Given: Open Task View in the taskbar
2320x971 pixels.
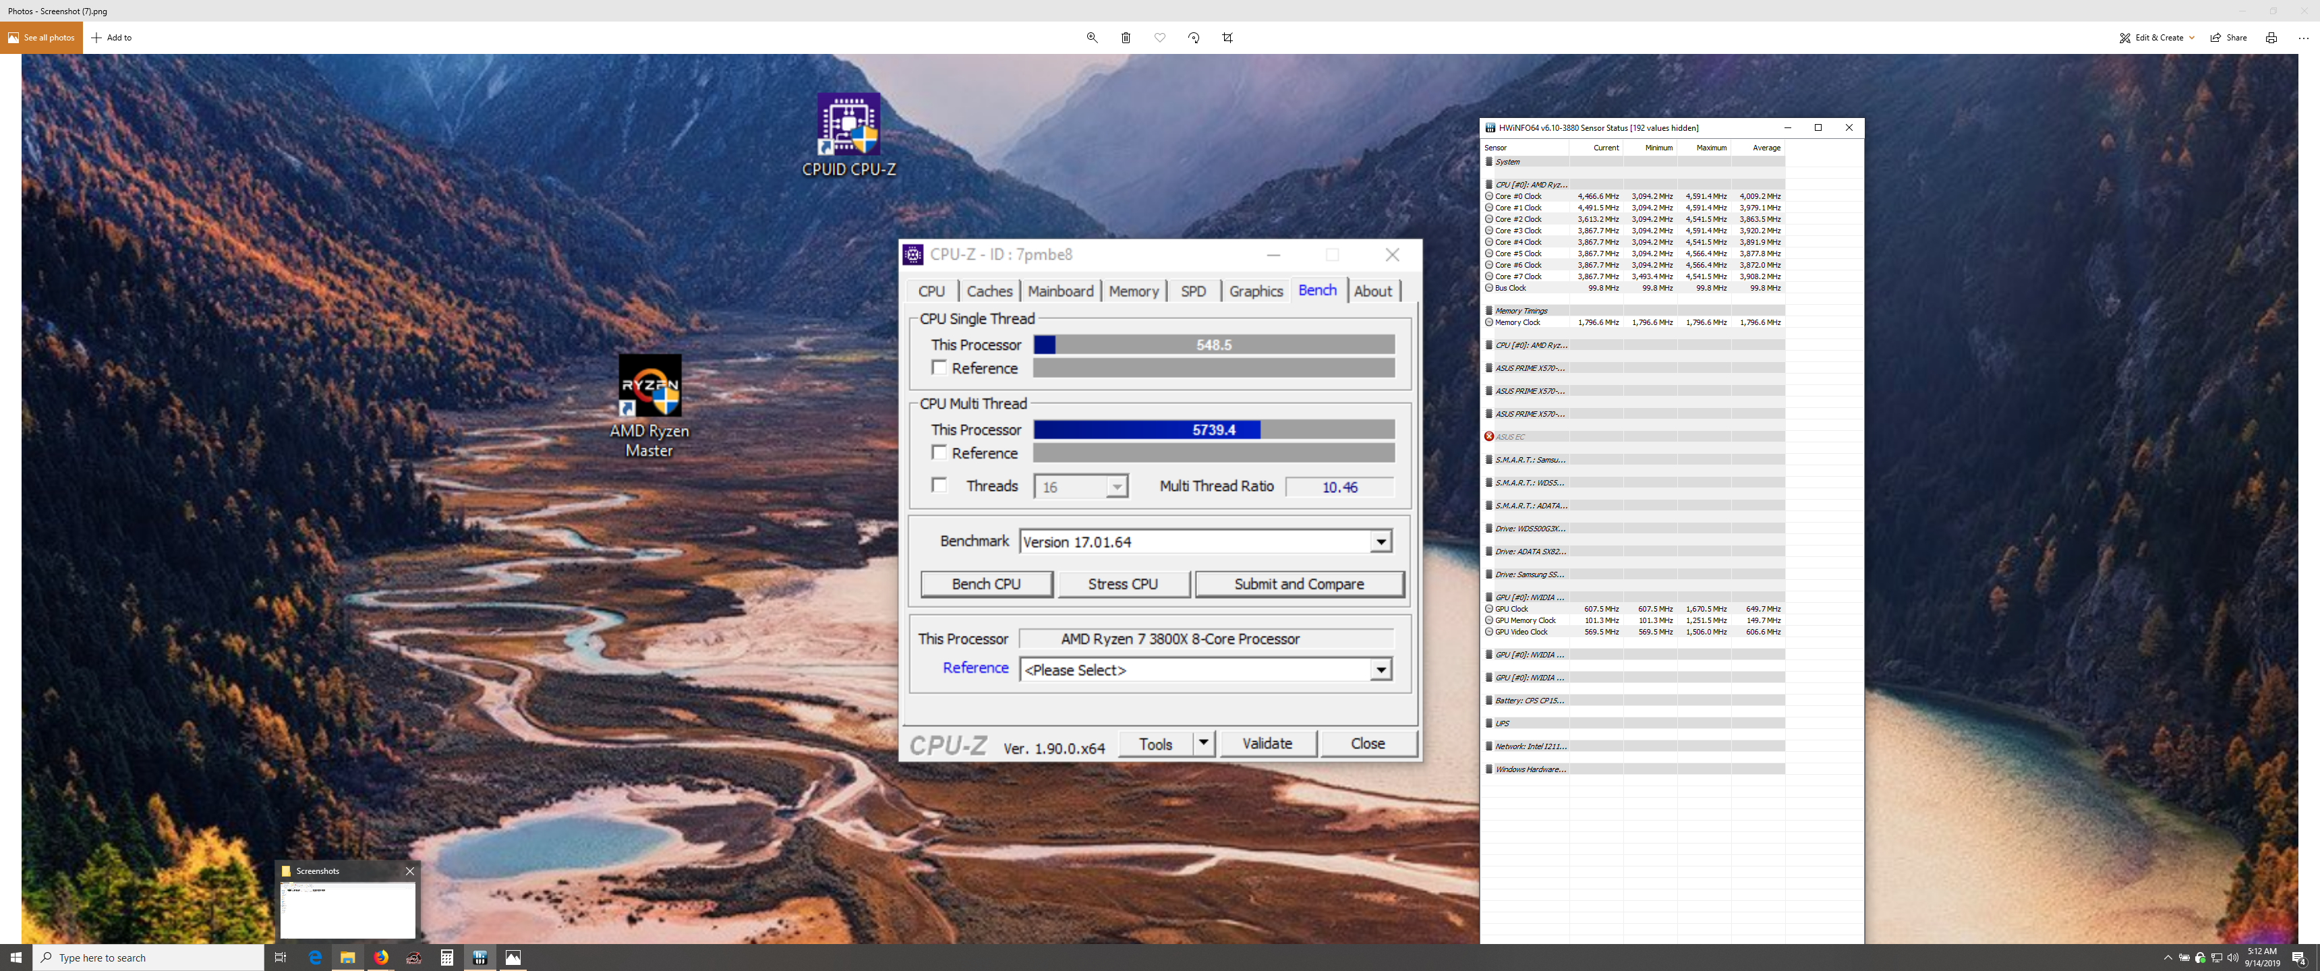Looking at the screenshot, I should click(280, 958).
